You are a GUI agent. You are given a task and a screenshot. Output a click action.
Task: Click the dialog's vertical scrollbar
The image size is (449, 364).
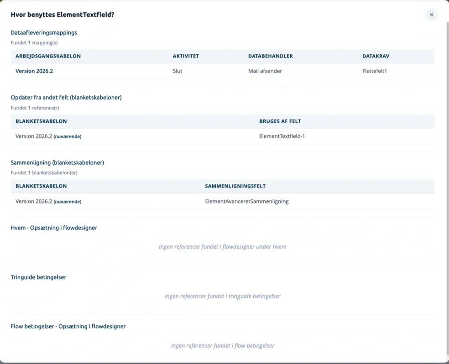[448, 189]
